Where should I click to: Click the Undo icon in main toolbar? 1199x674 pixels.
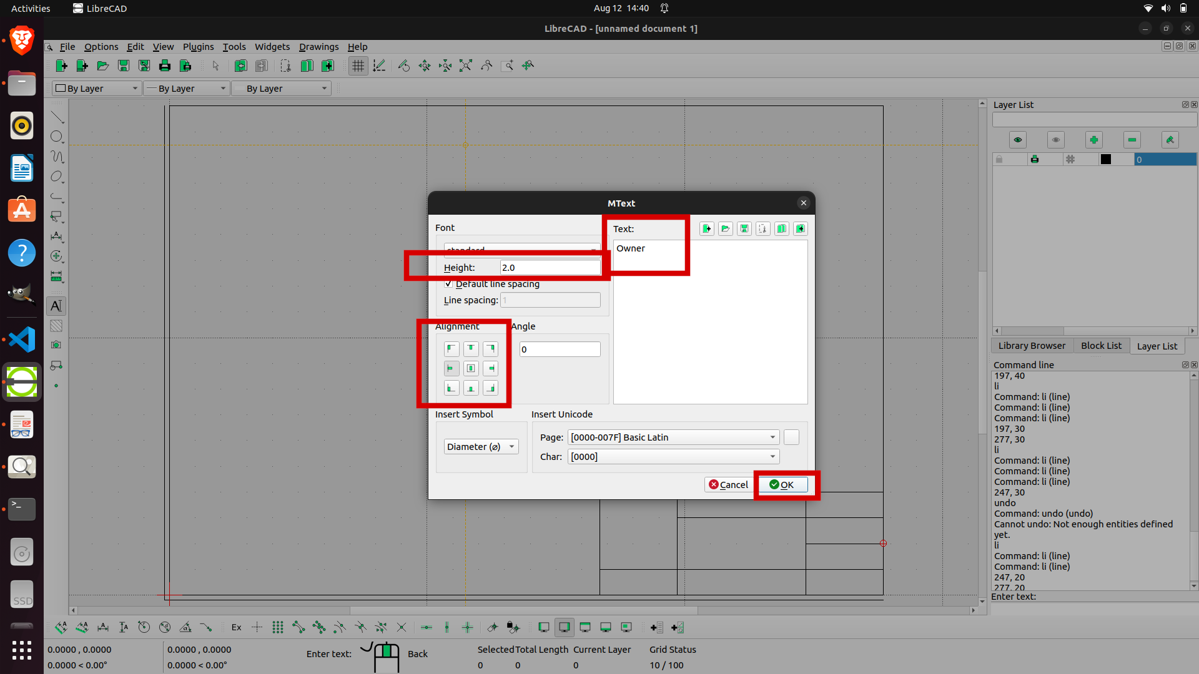(x=240, y=66)
